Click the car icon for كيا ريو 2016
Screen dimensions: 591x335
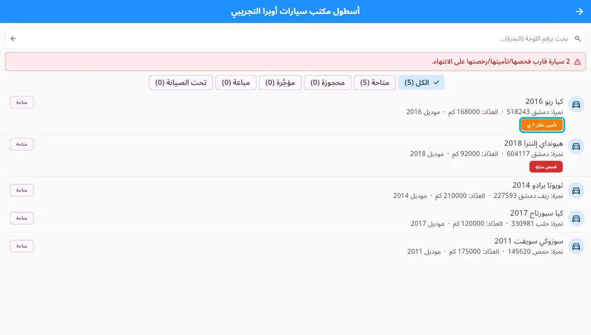coord(575,105)
